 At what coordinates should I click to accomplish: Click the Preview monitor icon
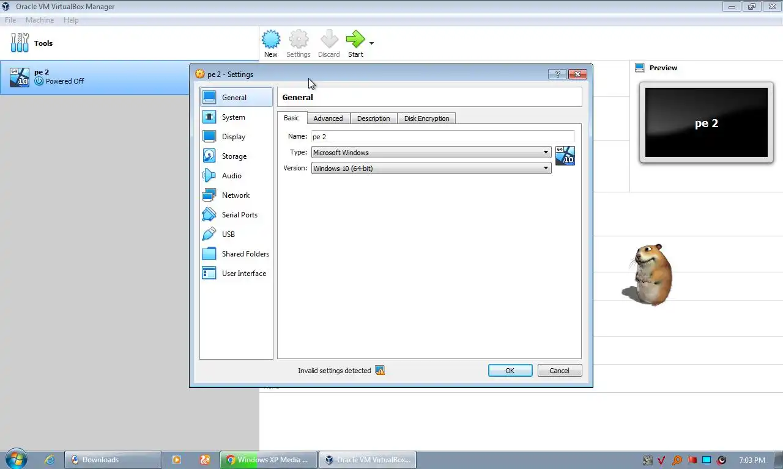click(640, 68)
